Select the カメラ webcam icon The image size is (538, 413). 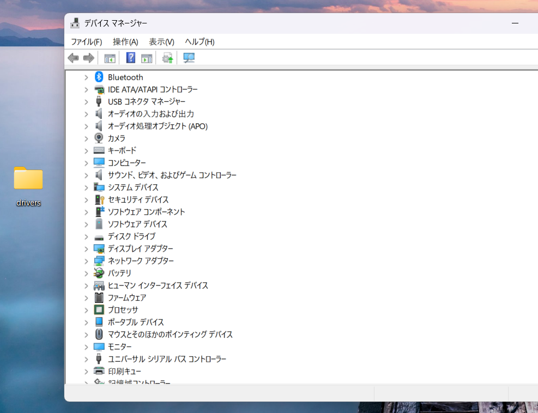pyautogui.click(x=99, y=138)
